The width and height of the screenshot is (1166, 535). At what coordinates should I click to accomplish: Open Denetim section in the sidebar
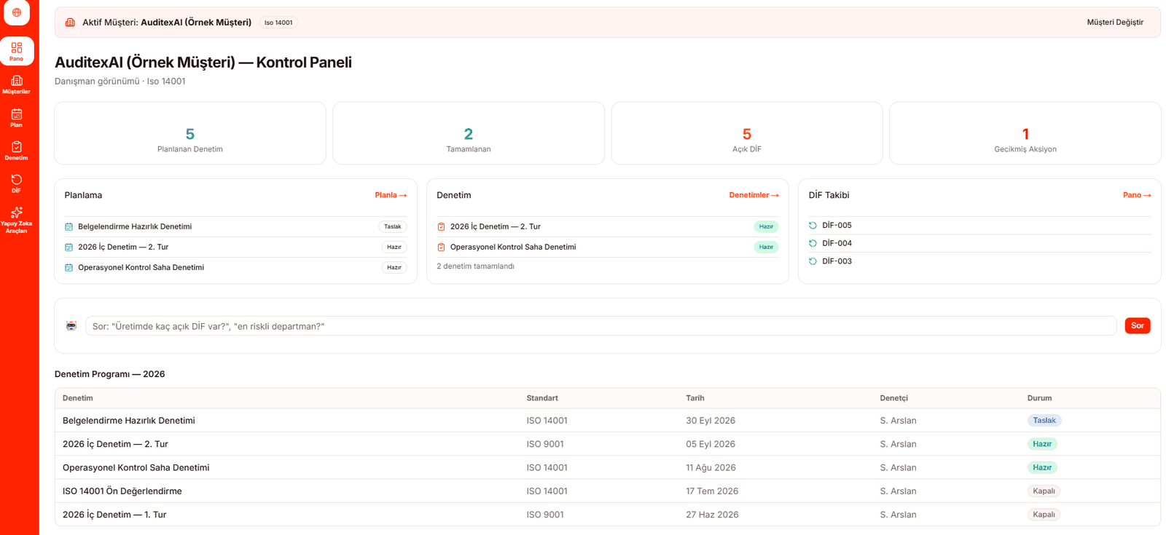click(x=17, y=151)
